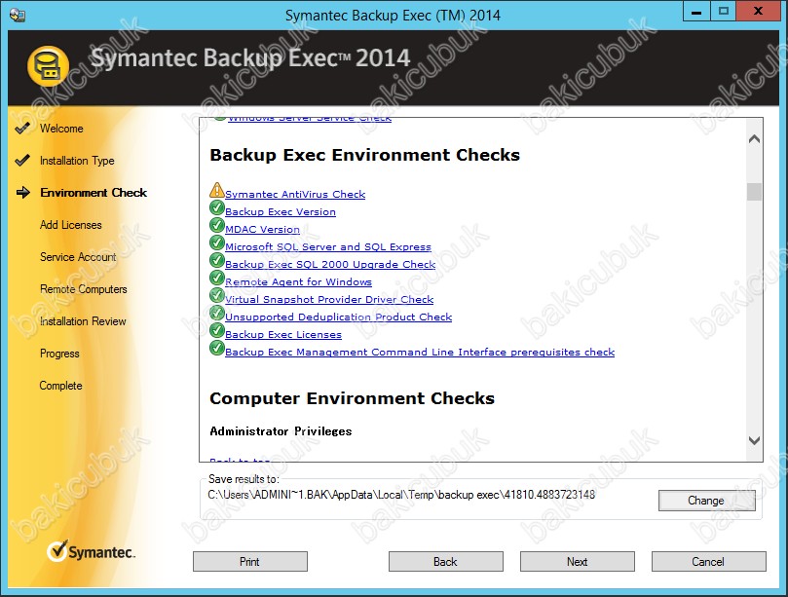
Task: Select the Progress step in sidebar
Action: click(x=59, y=354)
